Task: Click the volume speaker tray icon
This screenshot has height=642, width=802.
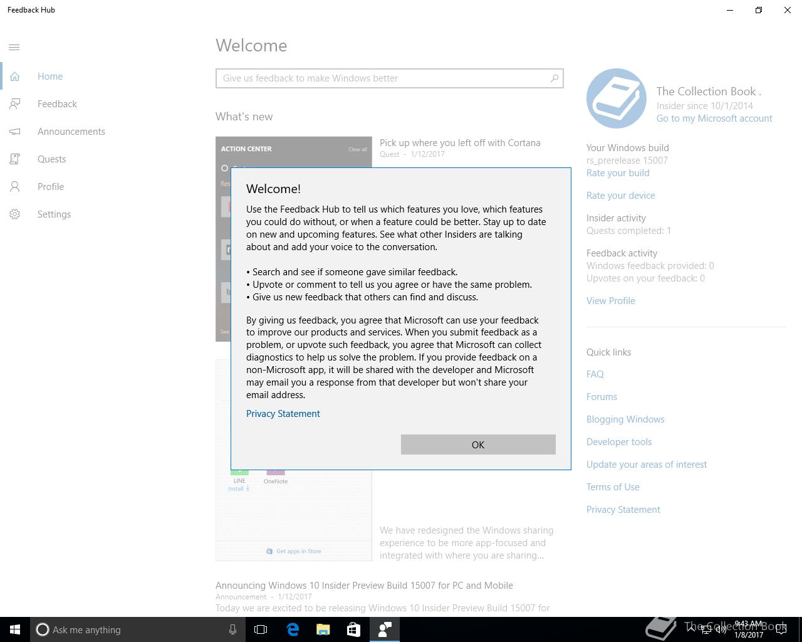Action: pos(721,629)
